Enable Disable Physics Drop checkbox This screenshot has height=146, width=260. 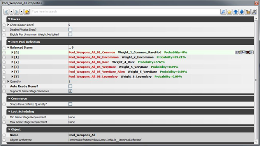[70, 30]
